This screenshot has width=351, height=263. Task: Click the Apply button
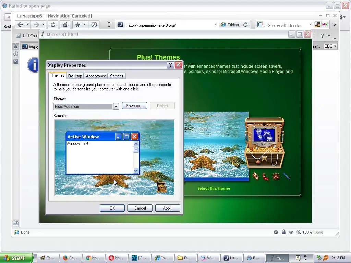point(168,208)
